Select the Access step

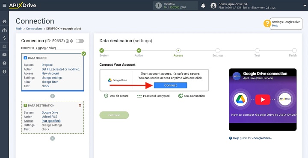178,50
